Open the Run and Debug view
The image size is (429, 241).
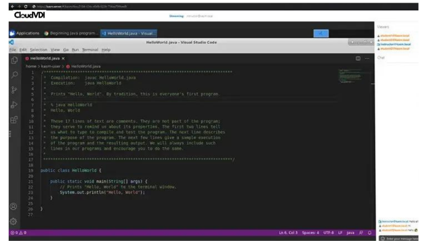[14, 105]
